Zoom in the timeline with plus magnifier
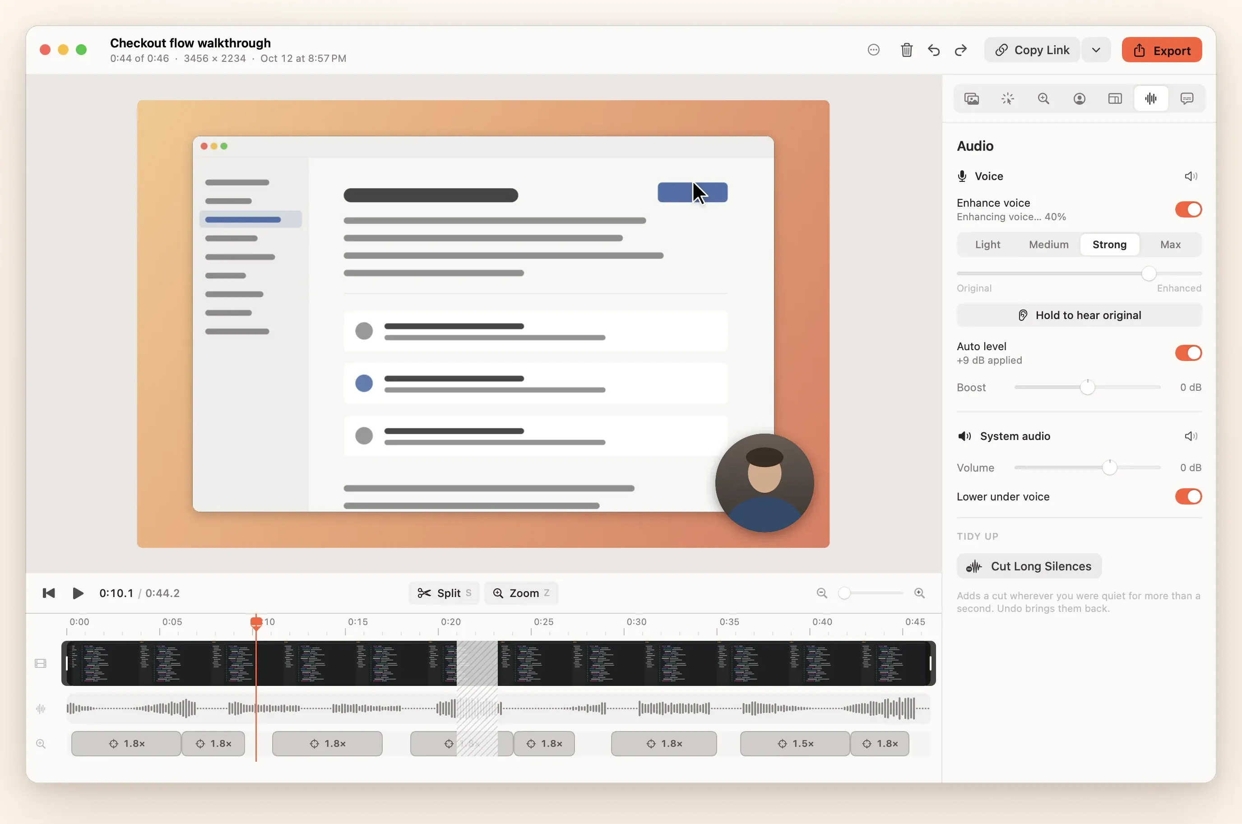The width and height of the screenshot is (1242, 824). [x=919, y=593]
